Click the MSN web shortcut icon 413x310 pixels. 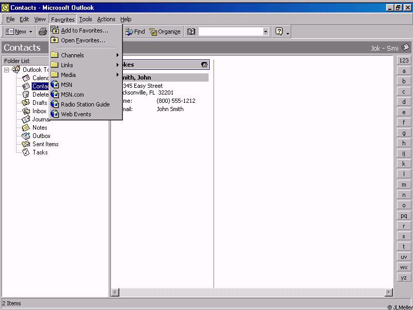[x=55, y=84]
